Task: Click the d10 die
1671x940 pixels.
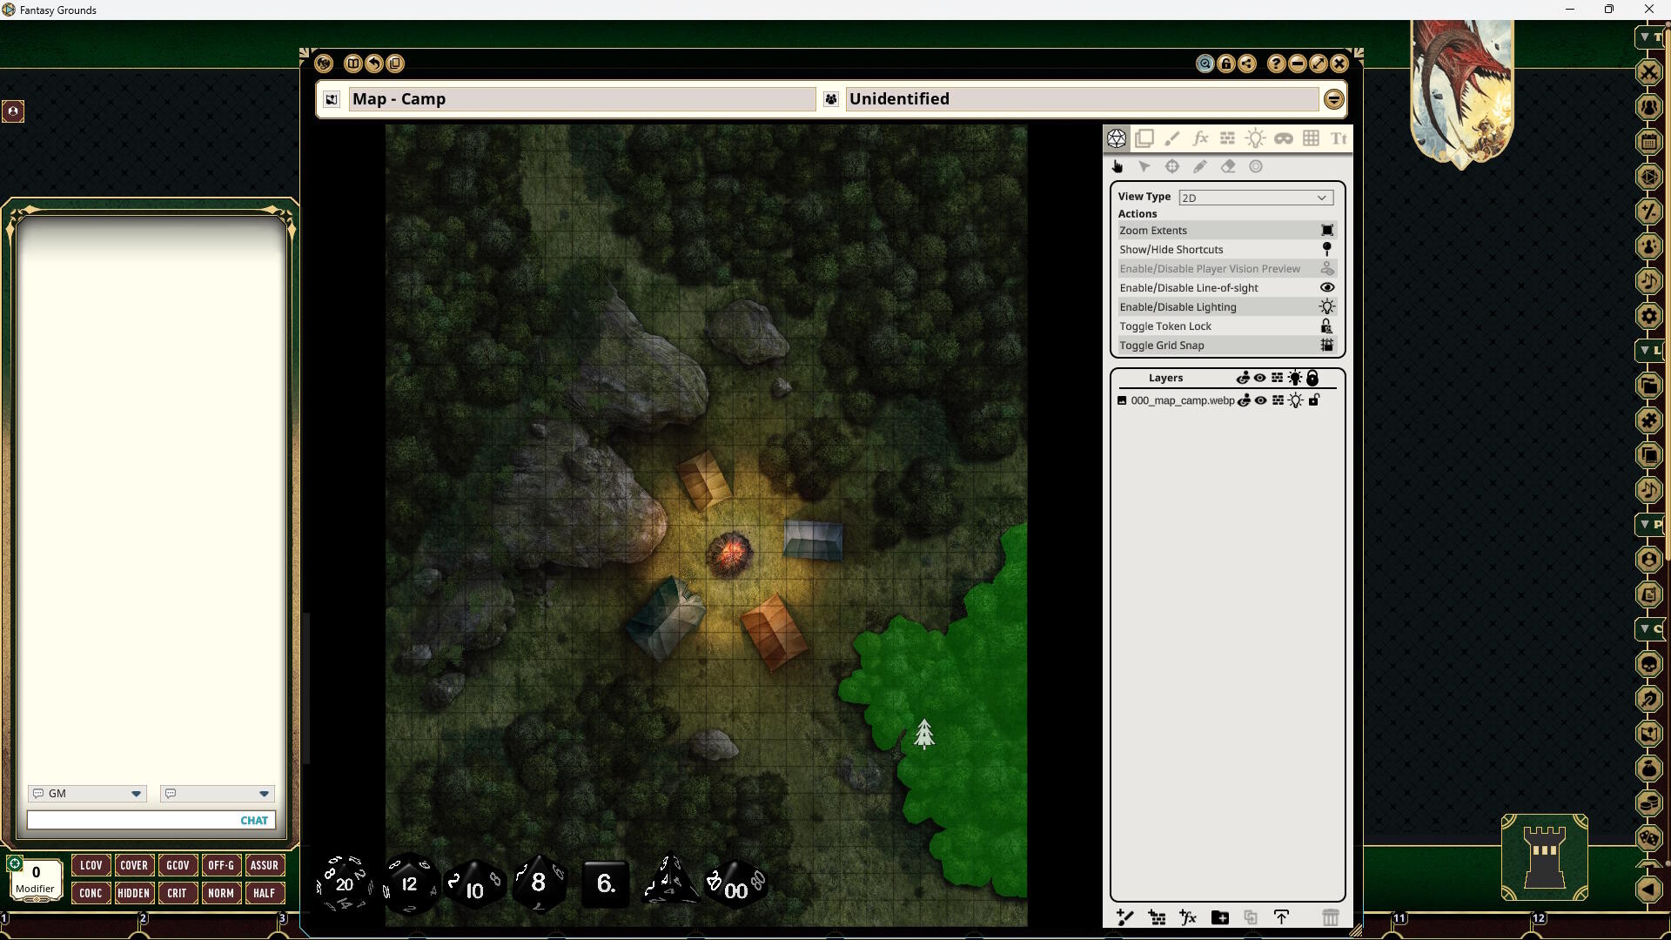Action: coord(474,886)
